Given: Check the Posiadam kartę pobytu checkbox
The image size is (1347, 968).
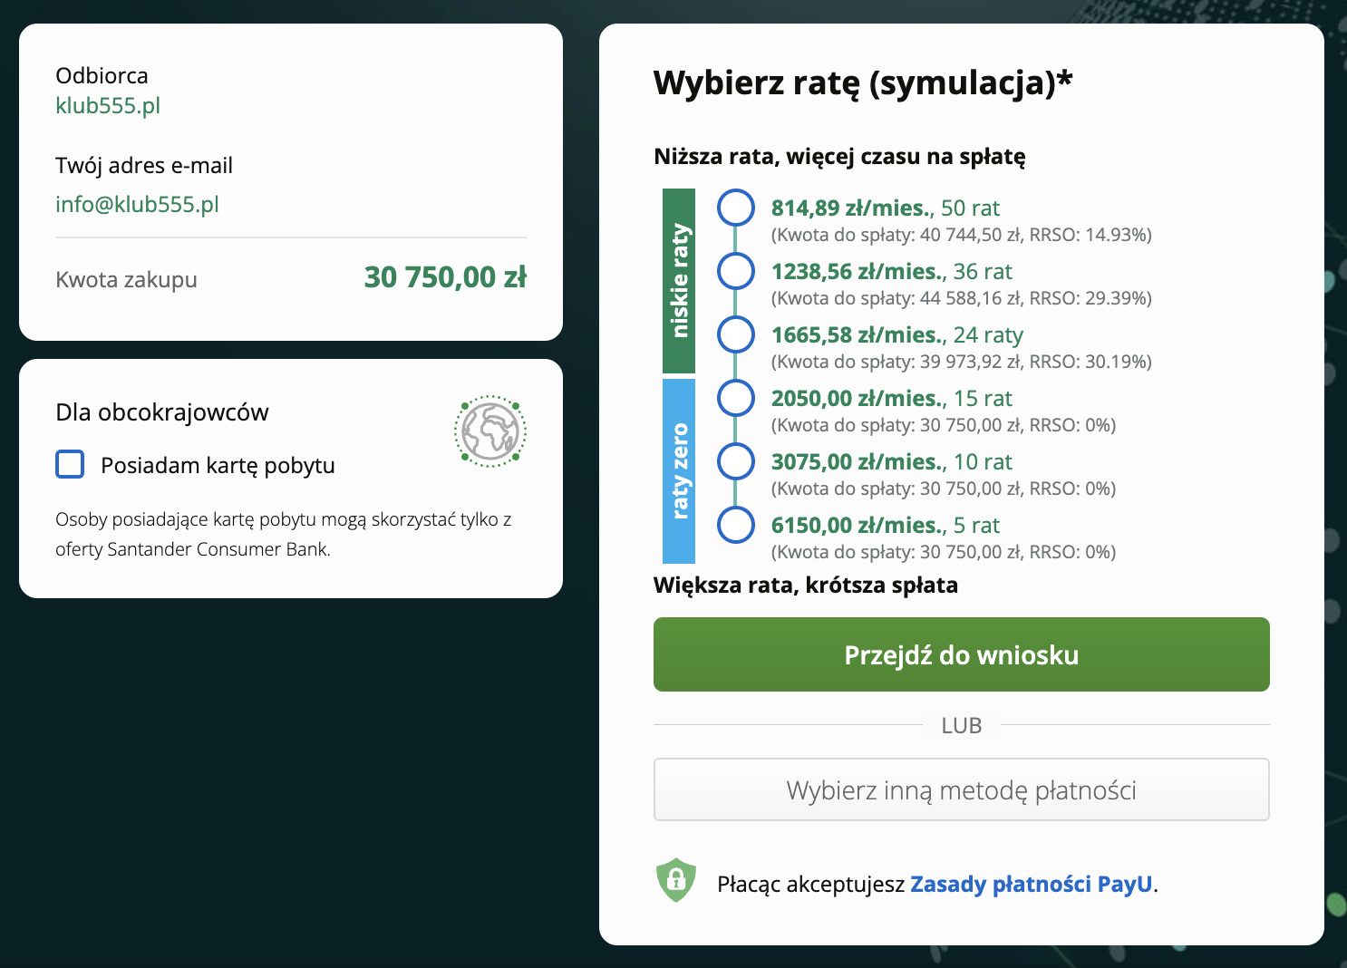Looking at the screenshot, I should pos(70,464).
